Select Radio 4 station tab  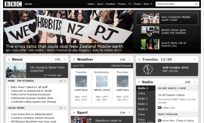click(146, 109)
